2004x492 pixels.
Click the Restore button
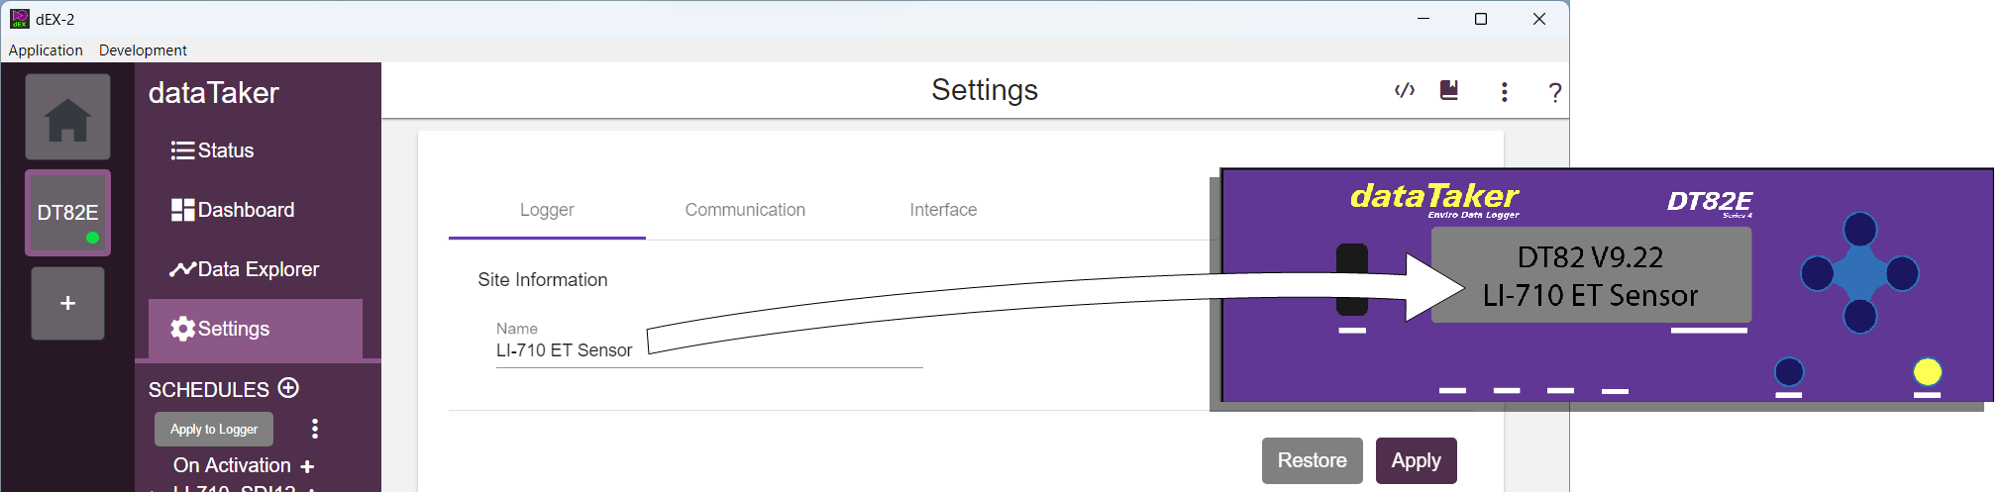(x=1312, y=460)
